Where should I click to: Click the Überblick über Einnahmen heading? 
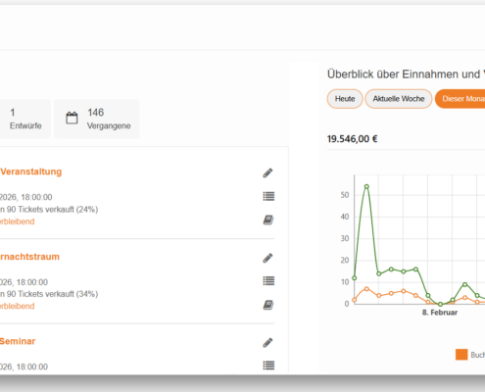tap(406, 74)
